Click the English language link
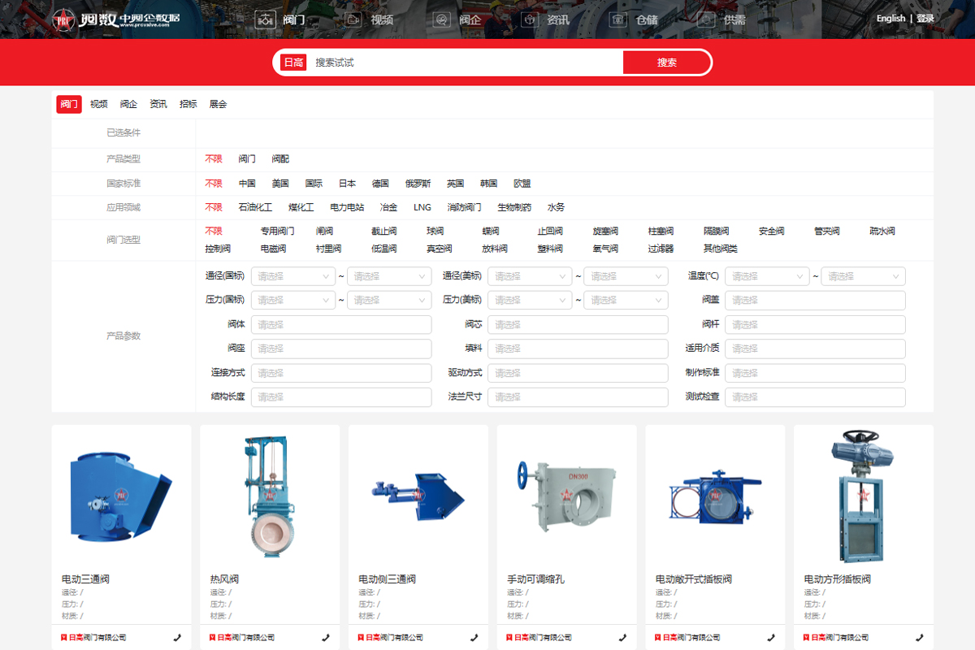This screenshot has height=650, width=975. [890, 19]
